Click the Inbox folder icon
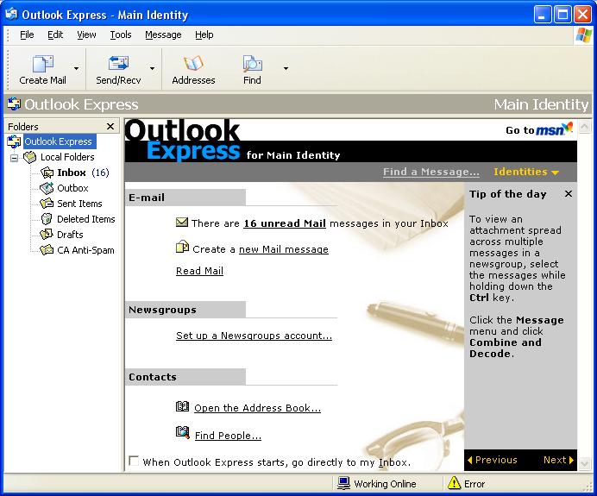The height and width of the screenshot is (496, 597). [x=47, y=173]
